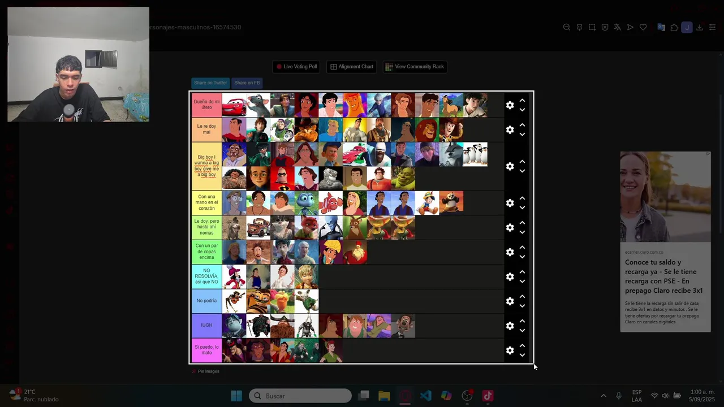Open the Alignment Chart

click(x=352, y=67)
